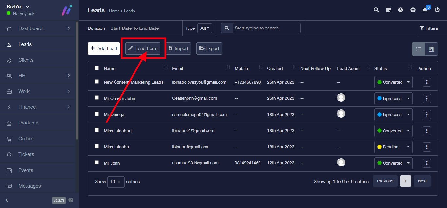Image resolution: width=447 pixels, height=208 pixels.
Task: Click the power logout icon
Action: [x=437, y=10]
